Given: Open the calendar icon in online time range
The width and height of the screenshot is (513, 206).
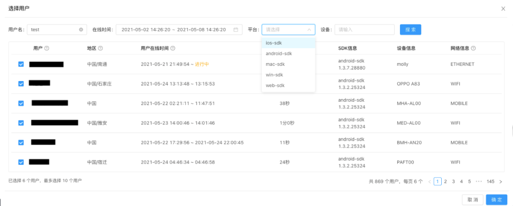Looking at the screenshot, I should [236, 30].
